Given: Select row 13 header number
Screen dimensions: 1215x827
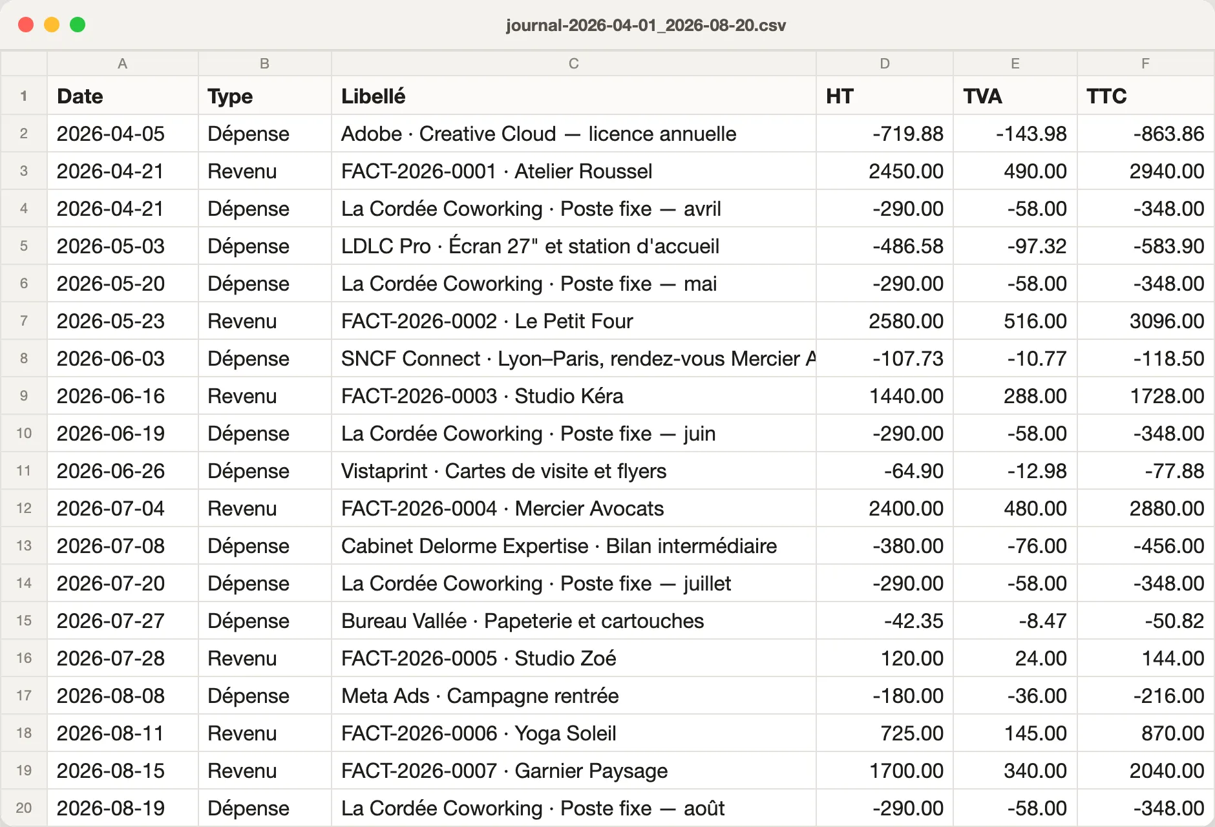Looking at the screenshot, I should (x=24, y=546).
